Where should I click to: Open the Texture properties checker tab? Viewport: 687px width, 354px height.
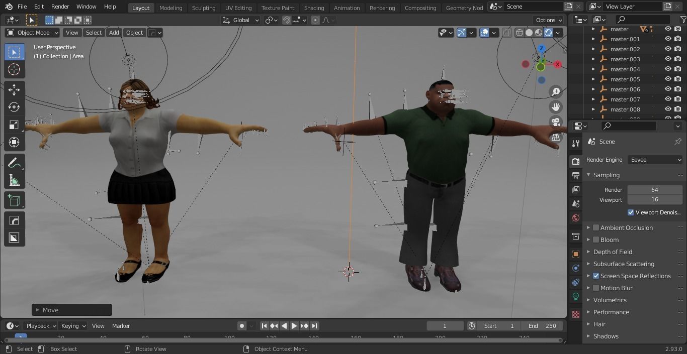[x=576, y=314]
